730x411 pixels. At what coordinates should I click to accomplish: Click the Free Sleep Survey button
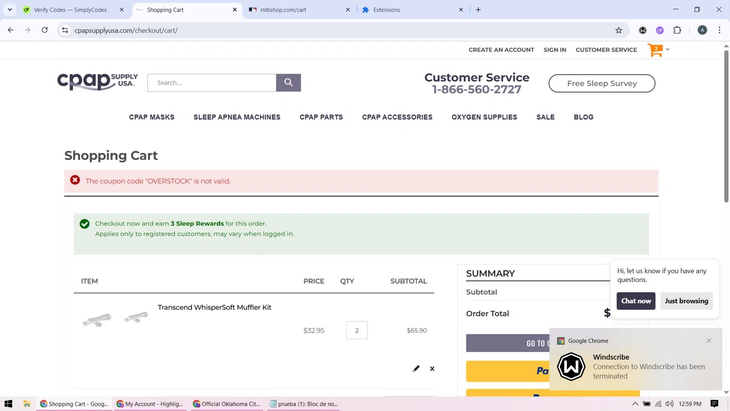tap(602, 83)
